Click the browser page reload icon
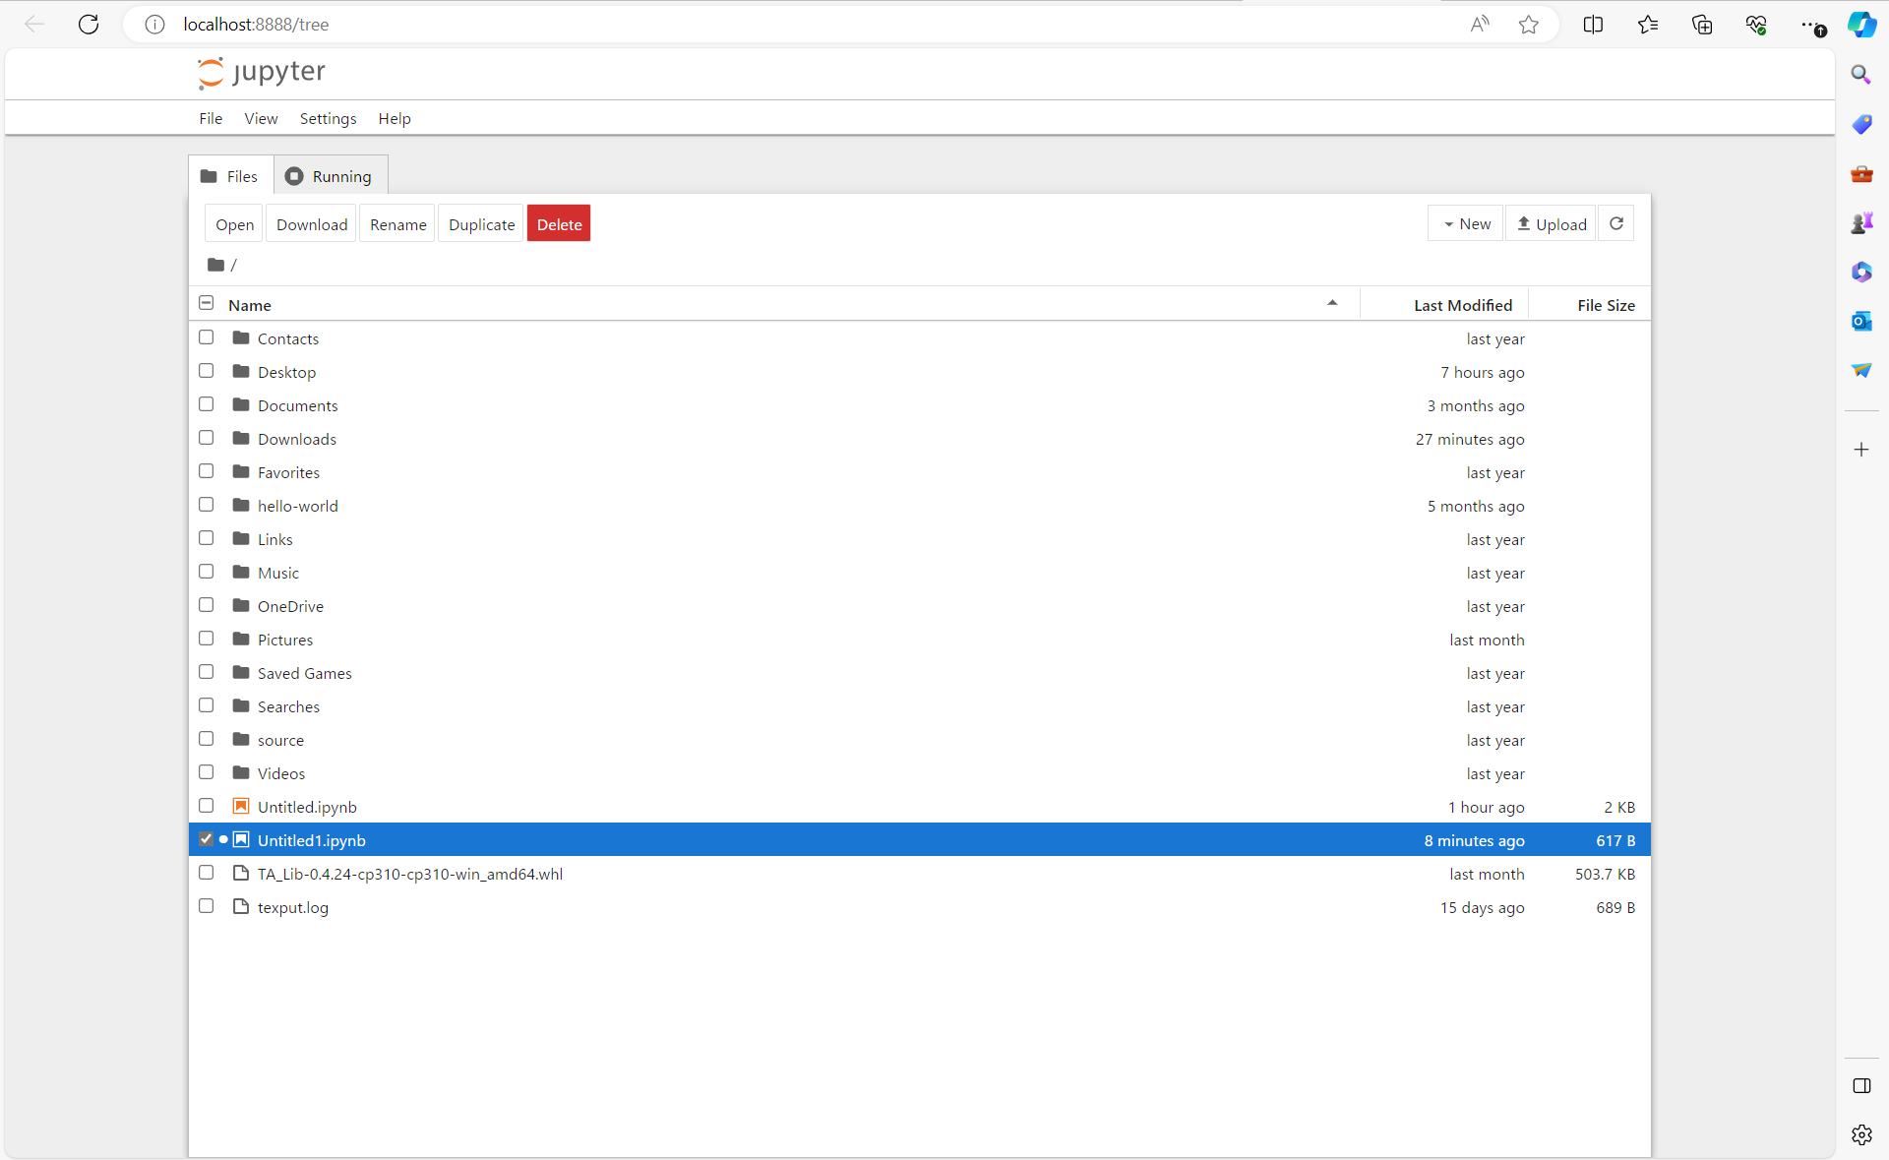This screenshot has width=1889, height=1160. pyautogui.click(x=89, y=25)
